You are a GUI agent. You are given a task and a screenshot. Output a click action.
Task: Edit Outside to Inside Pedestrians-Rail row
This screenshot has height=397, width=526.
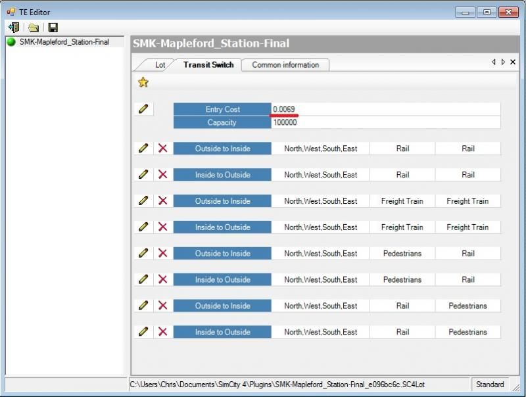coord(143,253)
